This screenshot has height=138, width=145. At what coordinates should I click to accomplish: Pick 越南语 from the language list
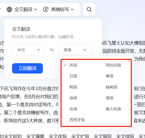pos(112,87)
